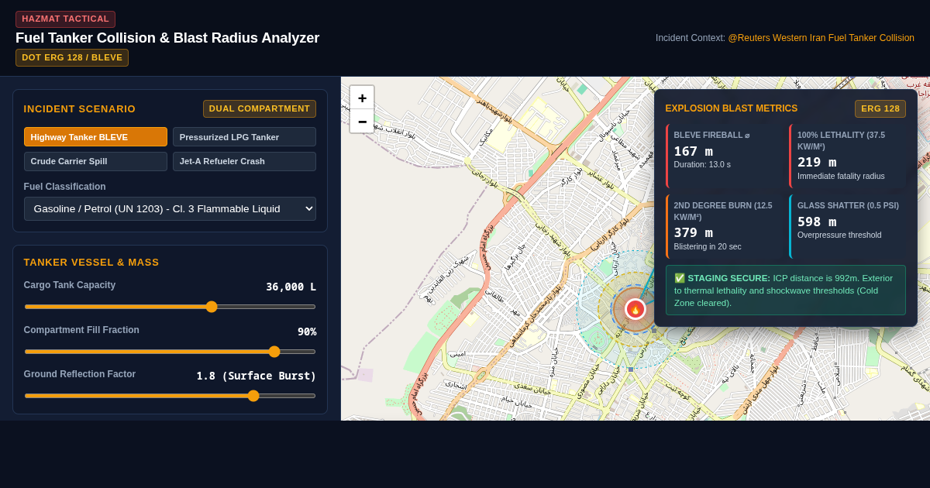Zoom in on the map
Viewport: 930px width, 488px height.
(x=362, y=98)
